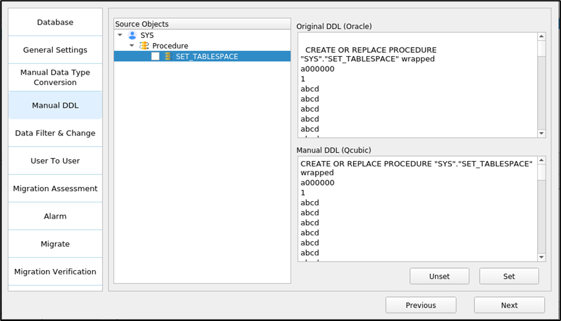Switch to General Settings tab
Image resolution: width=561 pixels, height=321 pixels.
click(55, 50)
